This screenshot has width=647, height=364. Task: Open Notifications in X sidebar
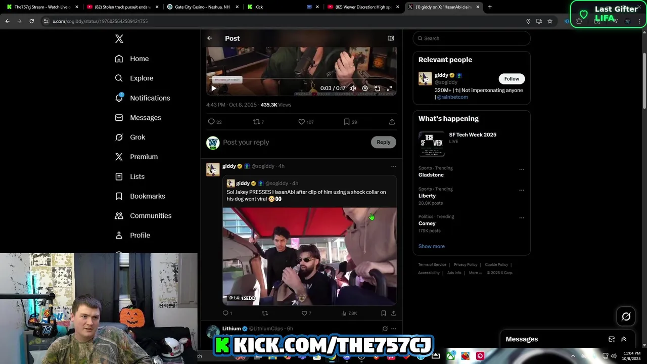coord(143,98)
